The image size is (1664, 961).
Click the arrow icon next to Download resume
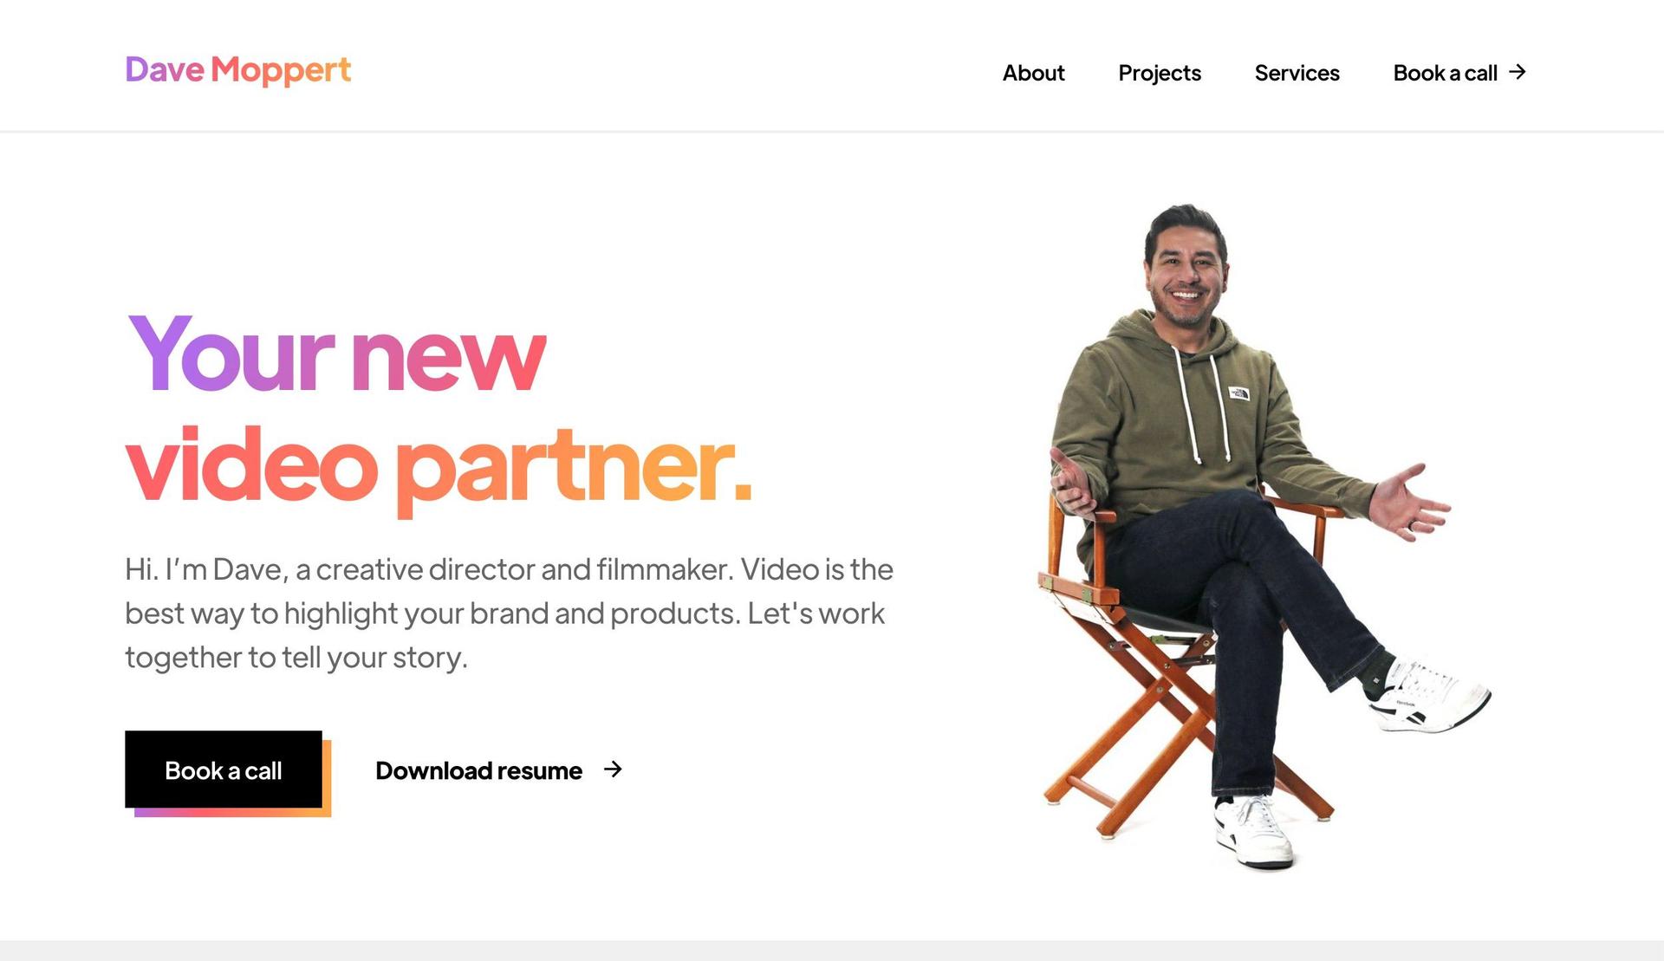(x=613, y=769)
